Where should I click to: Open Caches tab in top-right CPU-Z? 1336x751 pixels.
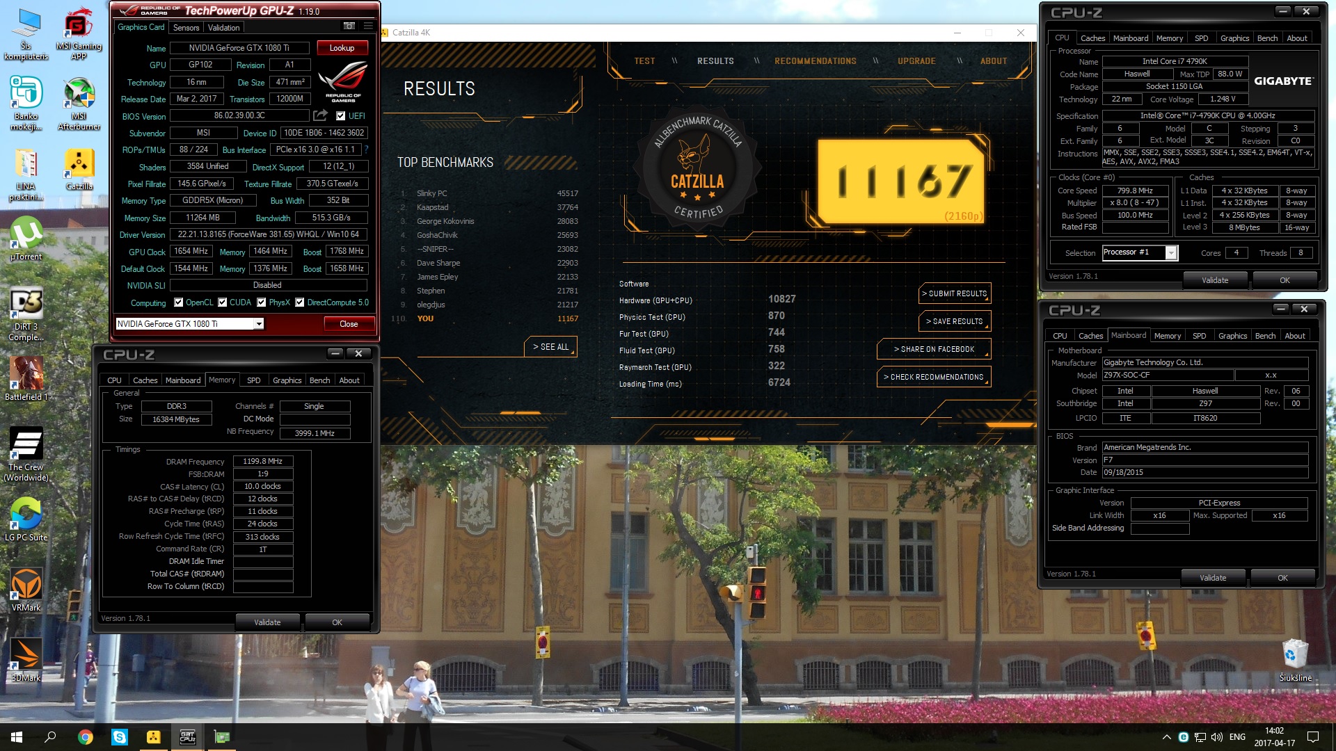(x=1092, y=38)
